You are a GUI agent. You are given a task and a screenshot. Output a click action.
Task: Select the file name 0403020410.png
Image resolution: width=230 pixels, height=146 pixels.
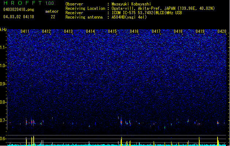coord(19,9)
